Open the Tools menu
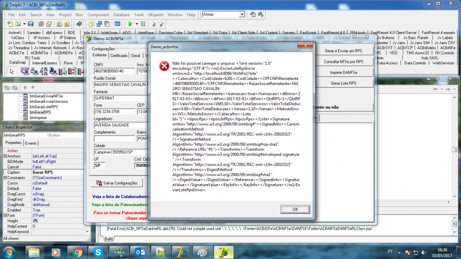Screen dimensions: 461x259 (139, 15)
